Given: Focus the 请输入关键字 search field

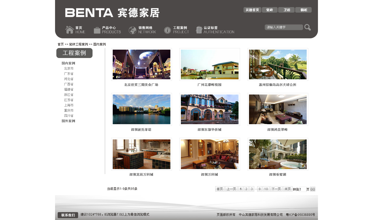Looking at the screenshot, I should pos(284,27).
